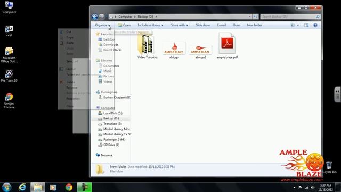Click Cut in the Organize menu
The height and width of the screenshot is (192, 341).
tap(69, 32)
